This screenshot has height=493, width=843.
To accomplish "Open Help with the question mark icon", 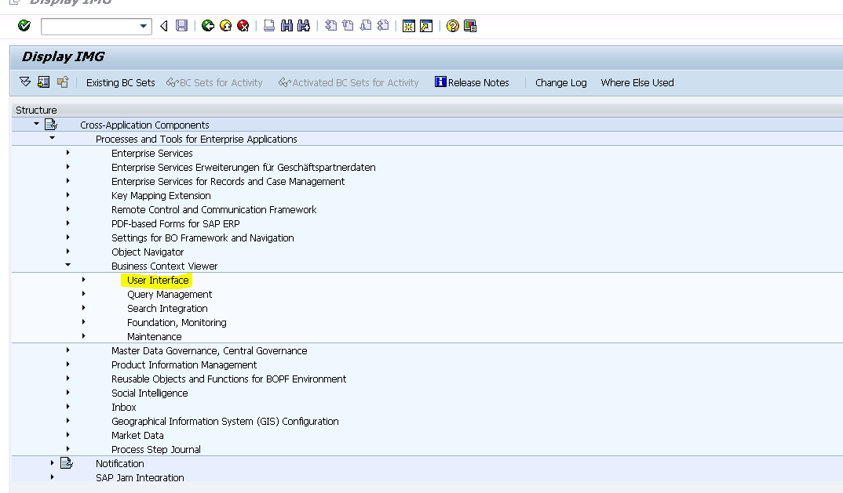I will click(x=453, y=27).
